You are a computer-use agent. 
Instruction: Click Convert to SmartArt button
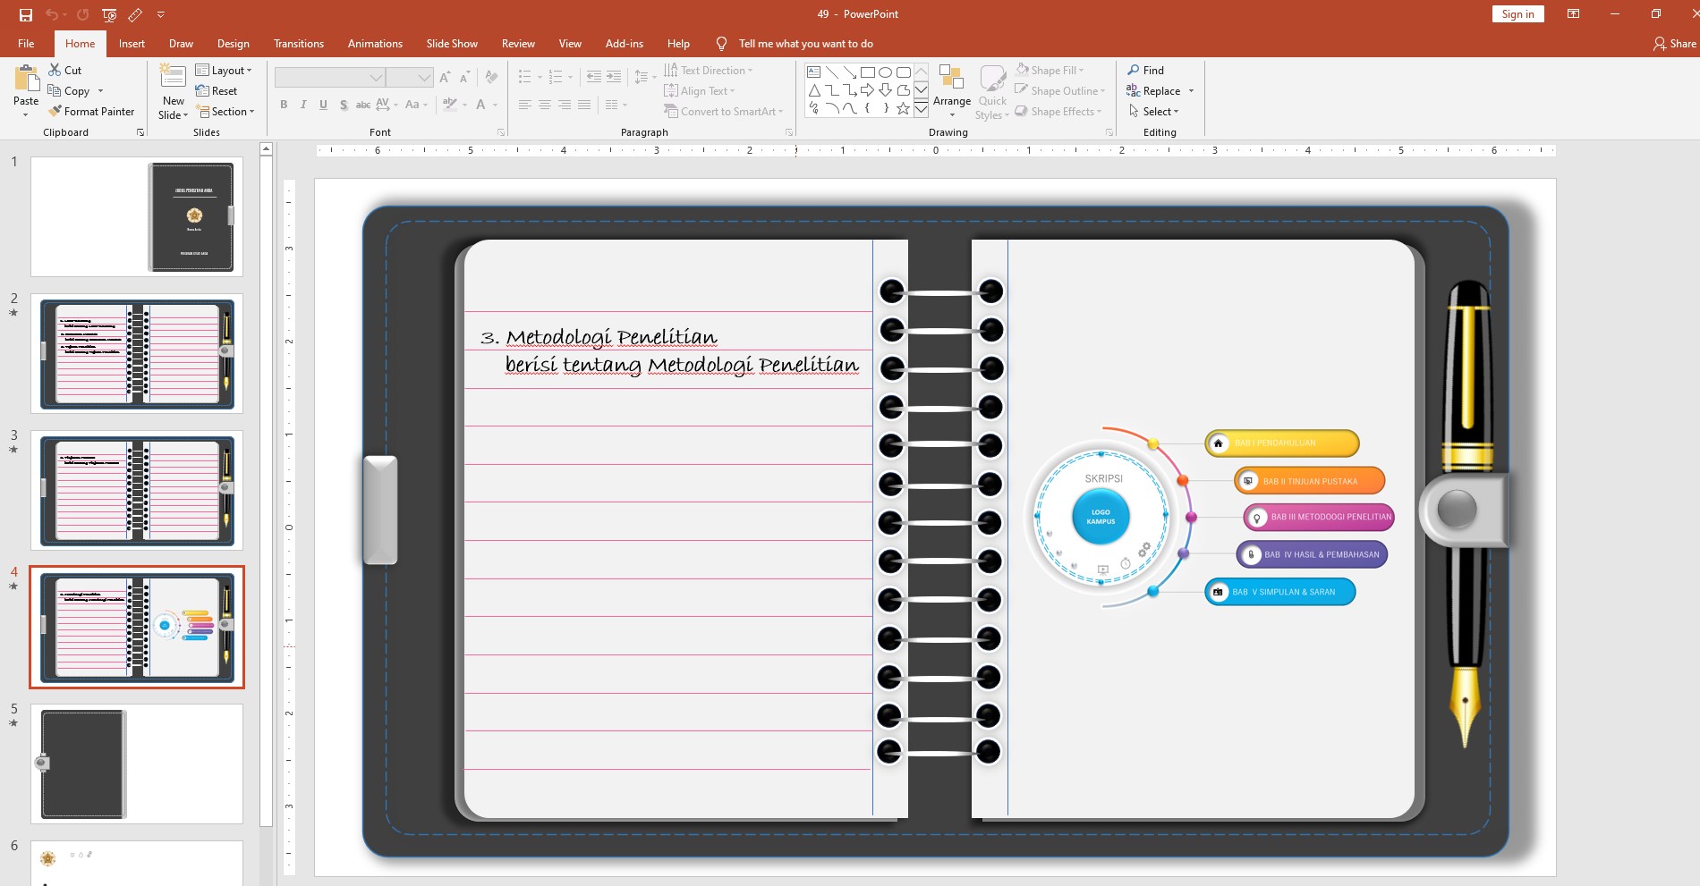723,111
